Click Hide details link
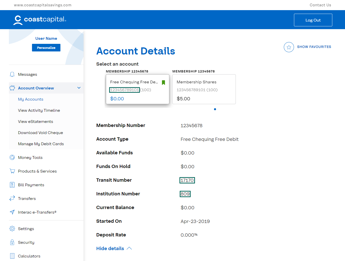The height and width of the screenshot is (261, 345). (110, 248)
